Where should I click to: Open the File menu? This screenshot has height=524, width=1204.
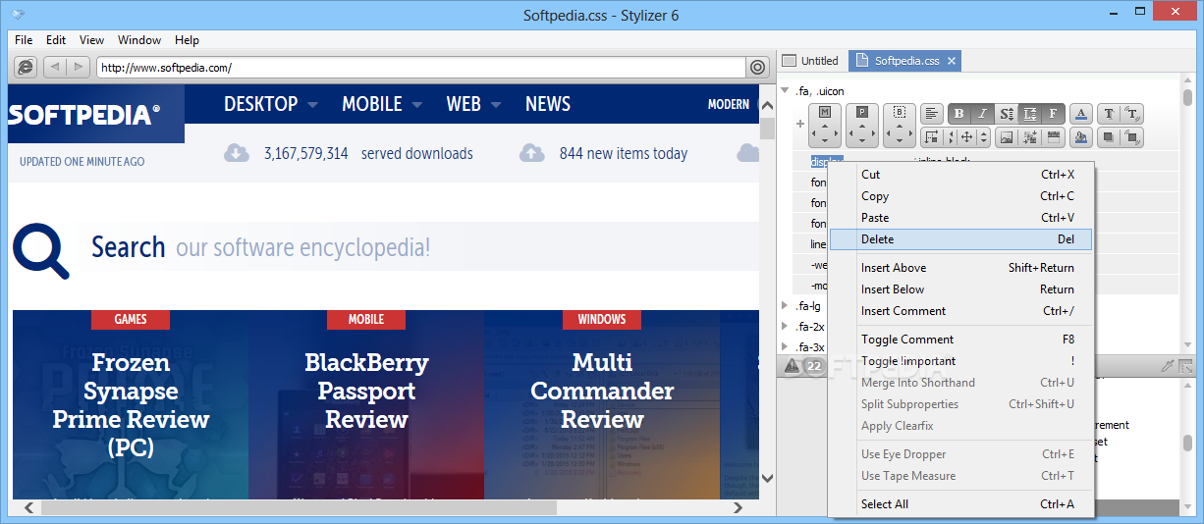[x=24, y=40]
